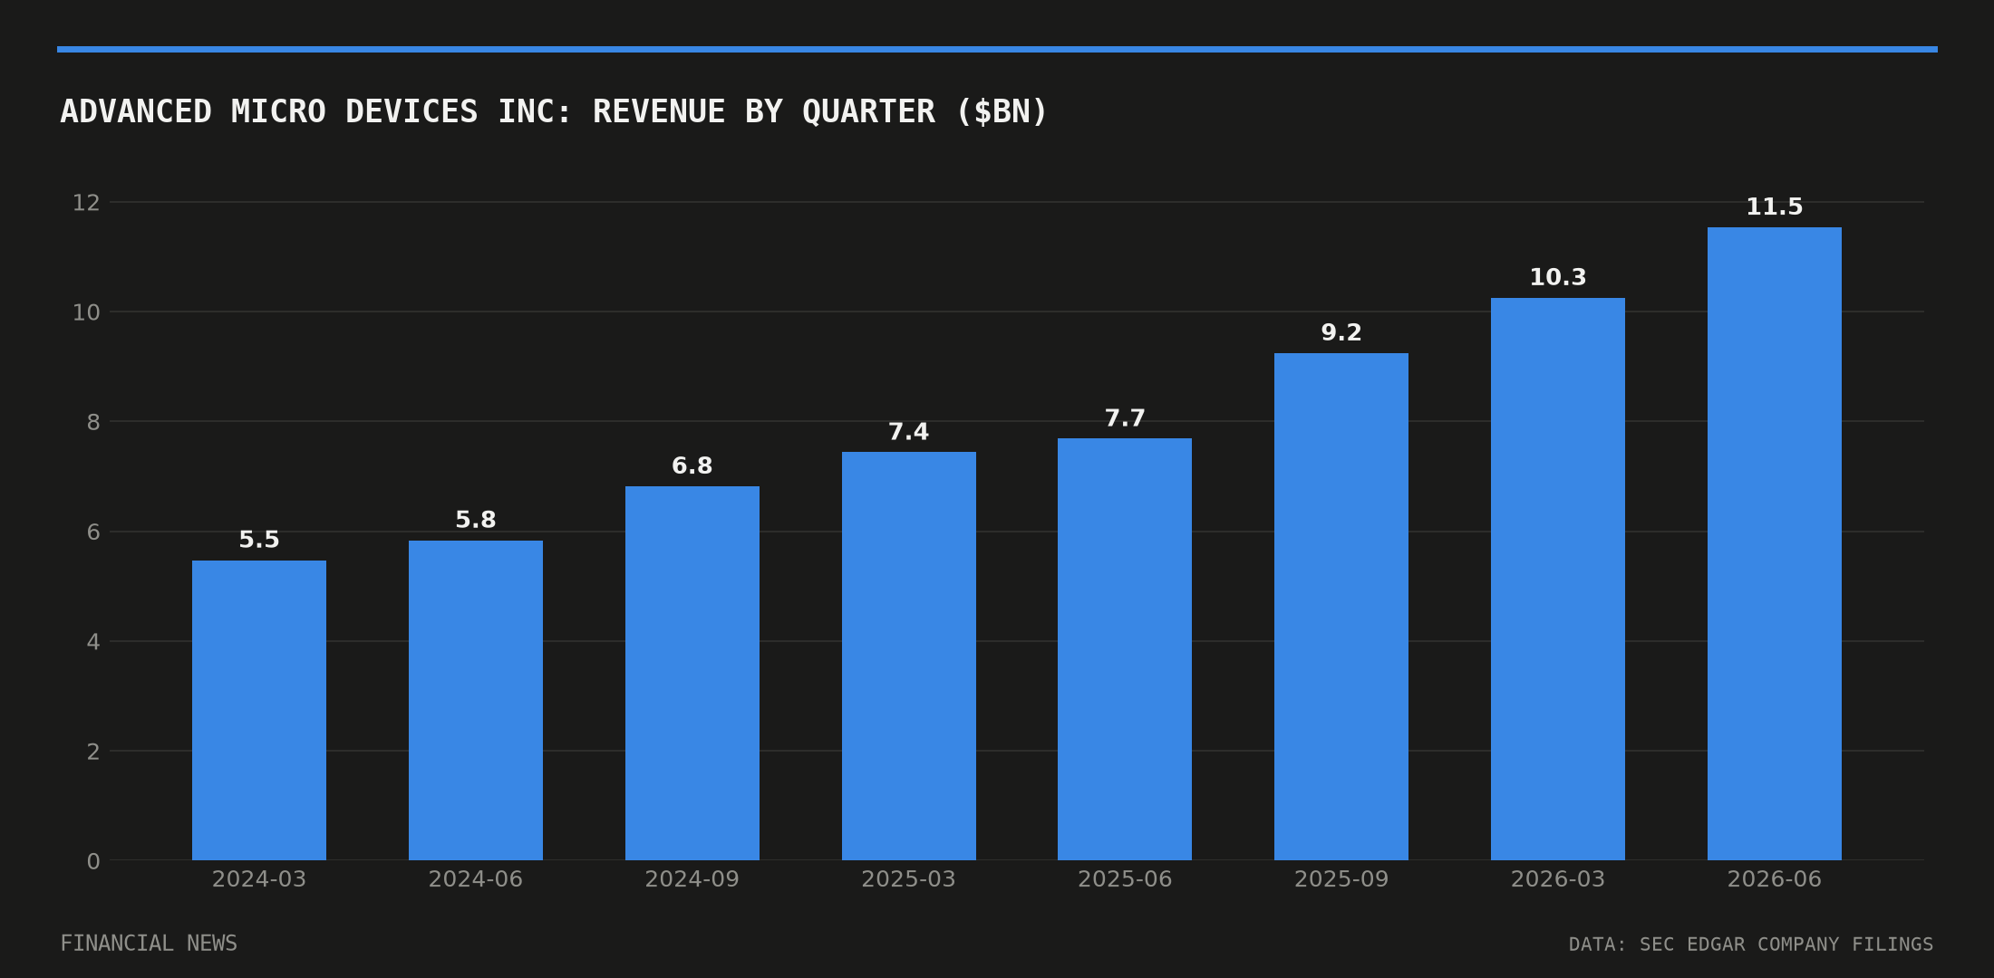Click the y-axis tick label 6
This screenshot has width=1994, height=978.
[93, 532]
